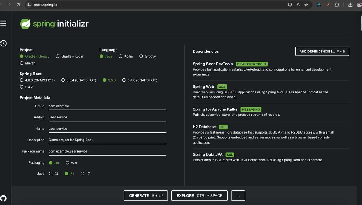Click the MESSAGING tag badge

pos(251,109)
